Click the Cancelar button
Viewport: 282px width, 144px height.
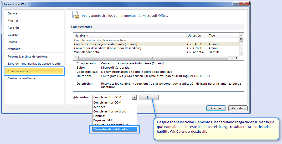pyautogui.click(x=238, y=108)
